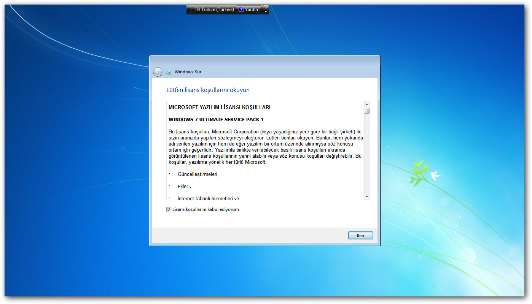Open Yardım help on the language bar

pyautogui.click(x=249, y=9)
